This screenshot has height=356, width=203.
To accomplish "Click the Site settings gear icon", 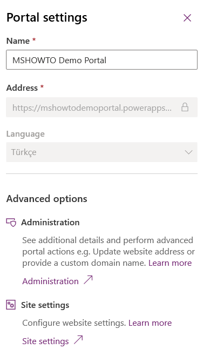I will pyautogui.click(x=11, y=305).
